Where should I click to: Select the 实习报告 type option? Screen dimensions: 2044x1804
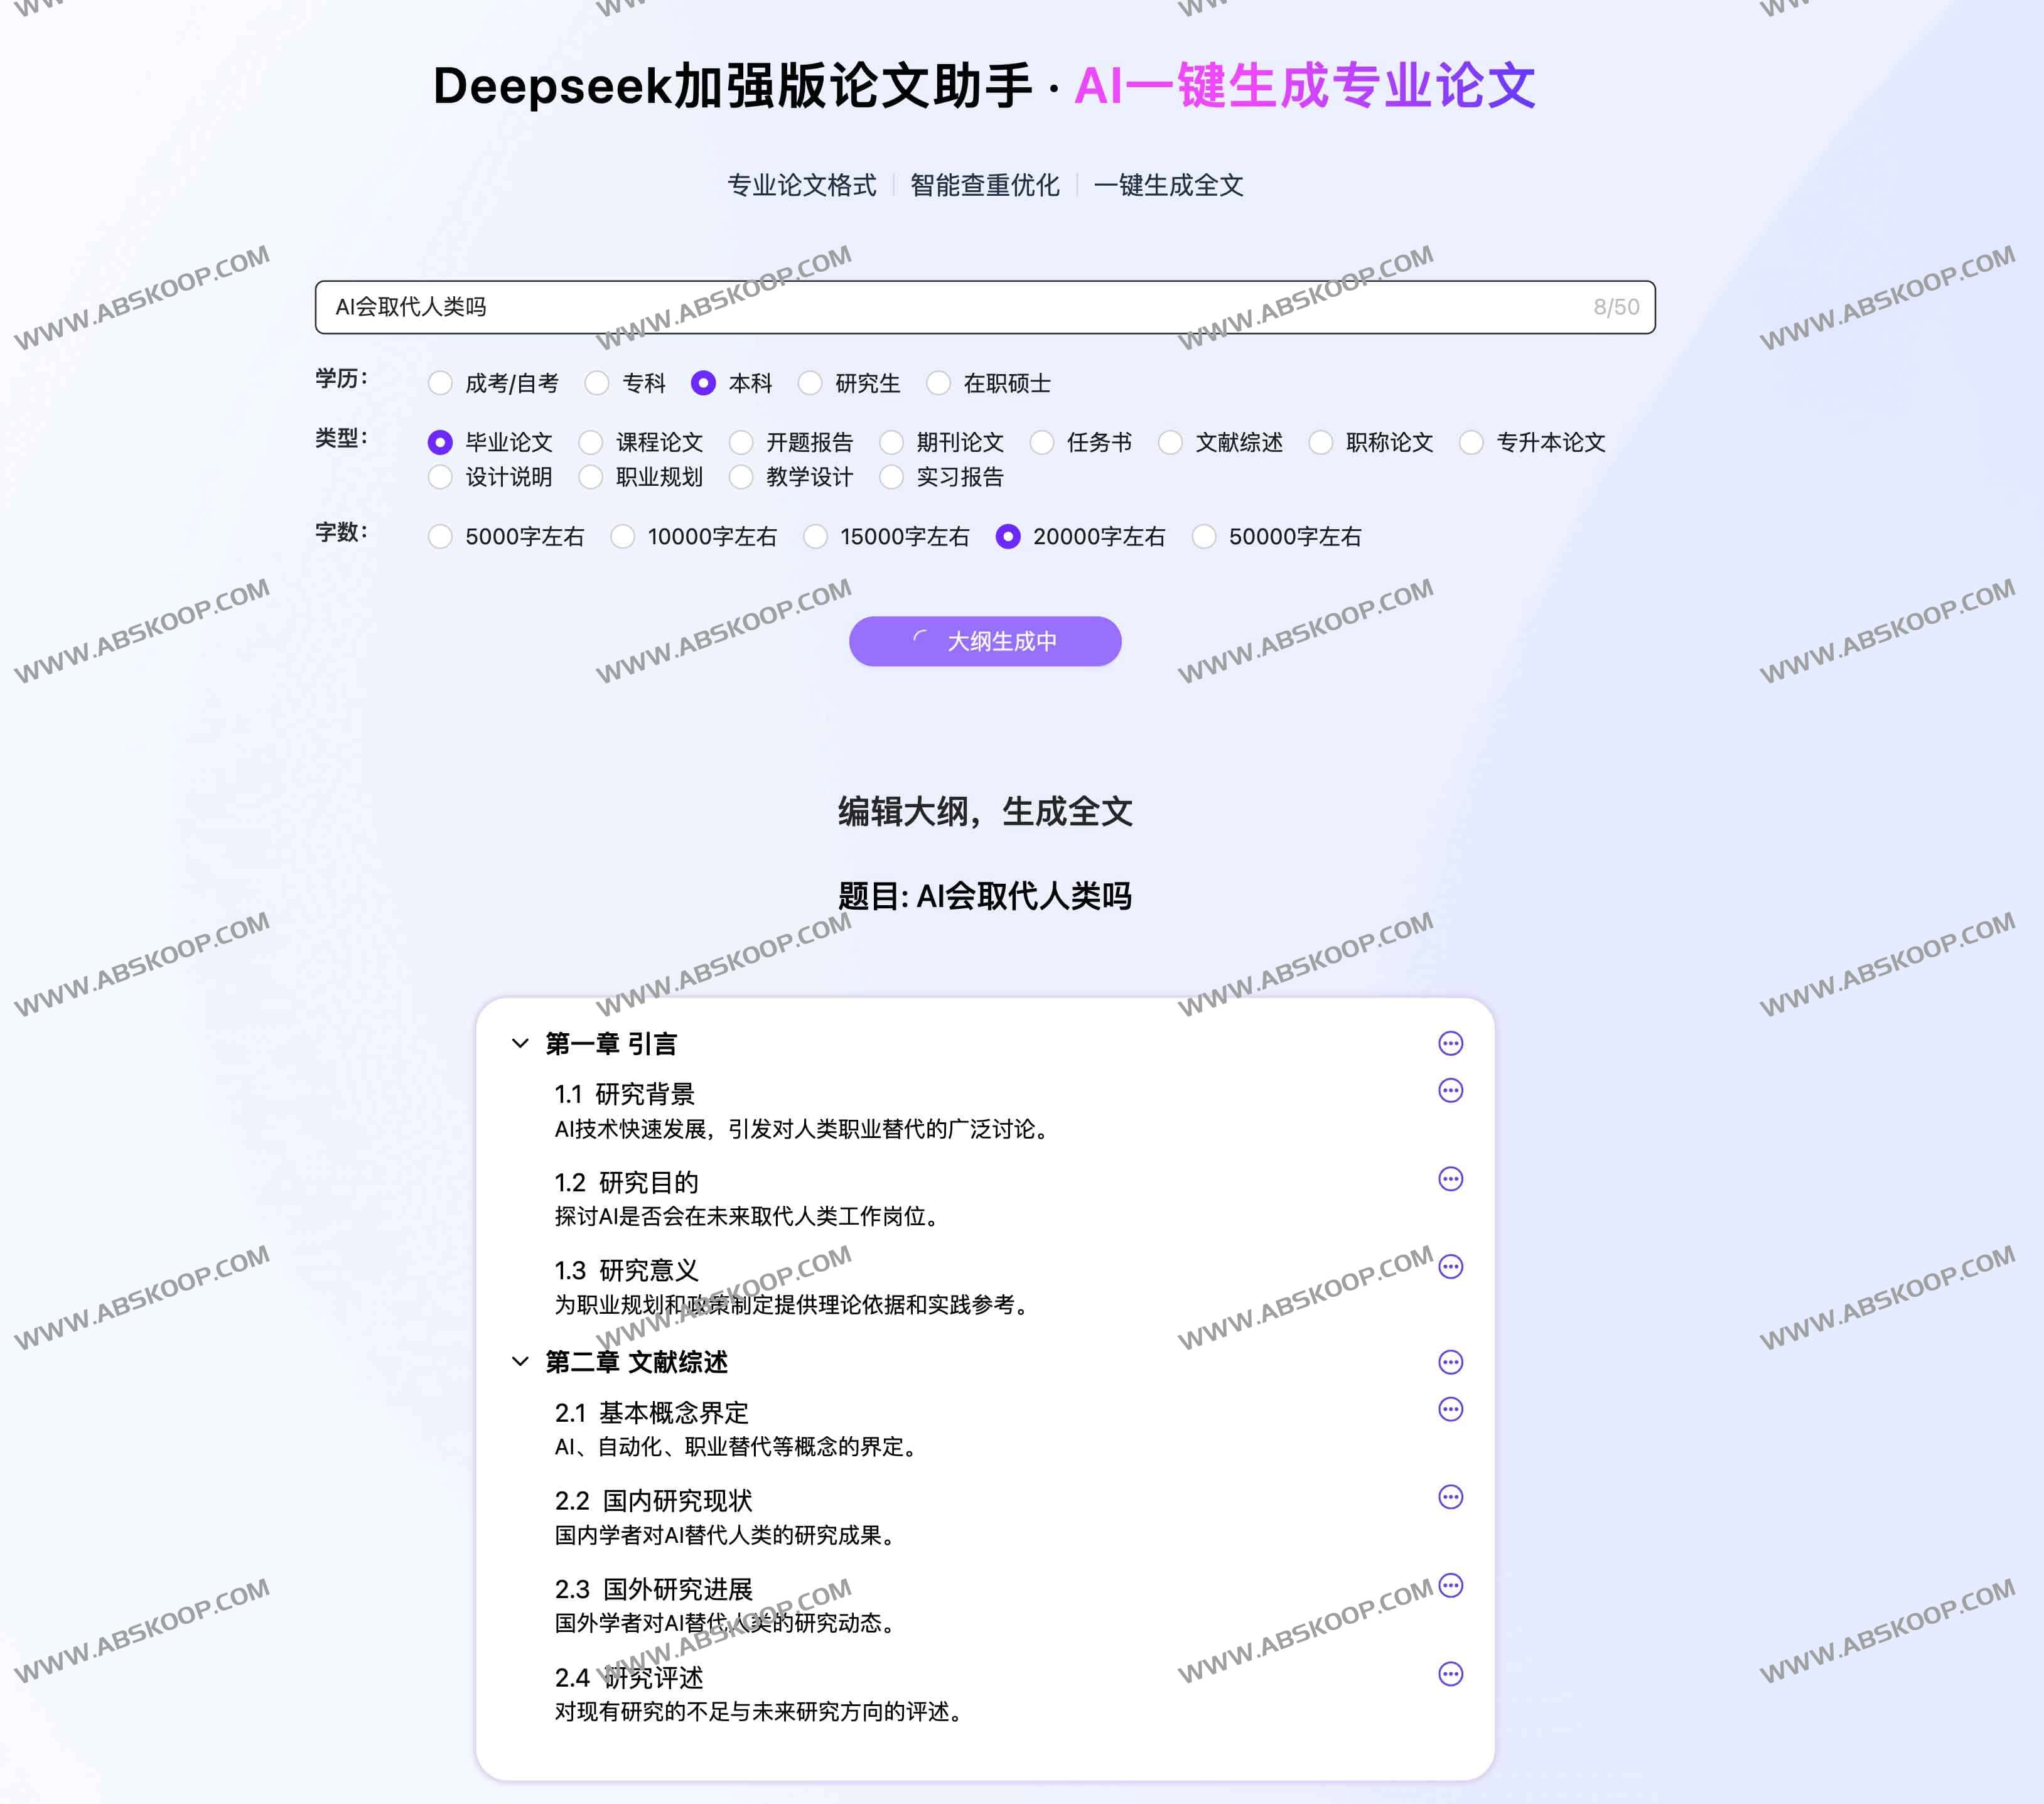(x=891, y=478)
